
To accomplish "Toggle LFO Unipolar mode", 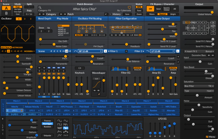I will click(48, 135).
